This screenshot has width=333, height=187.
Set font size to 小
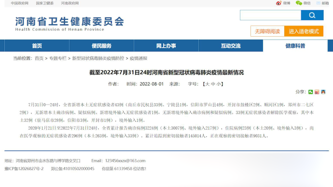219,84
